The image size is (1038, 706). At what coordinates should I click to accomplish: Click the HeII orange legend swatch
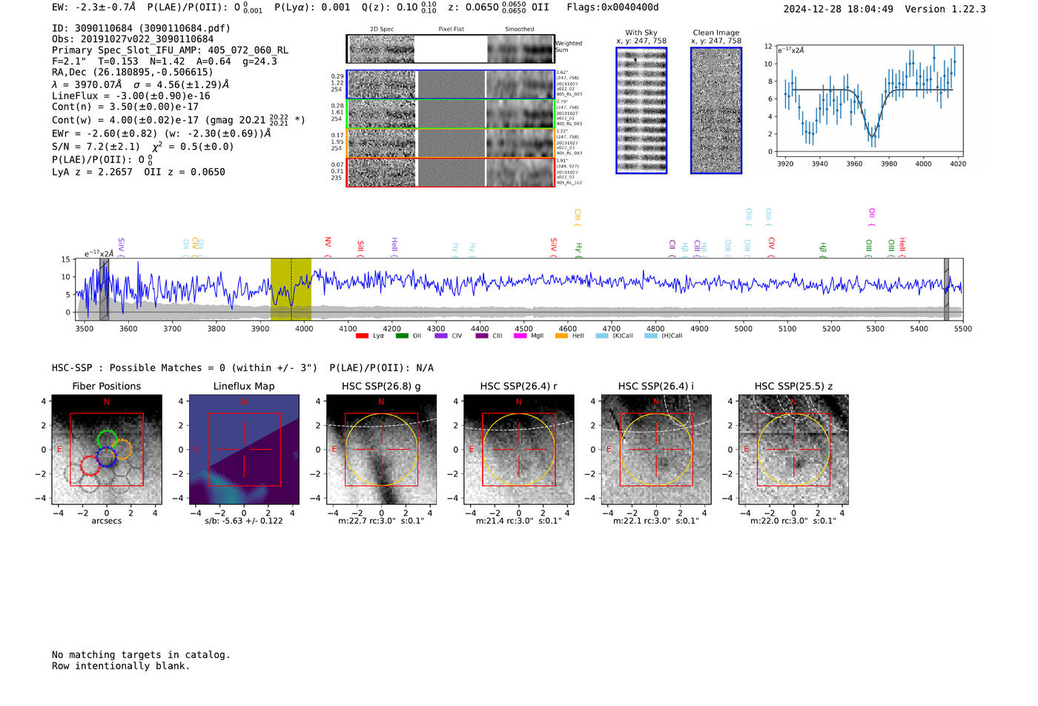click(x=561, y=336)
